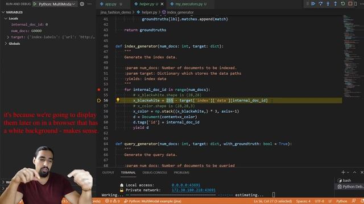This screenshot has width=364, height=204.
Task: Switch to the app.py tab
Action: click(x=111, y=4)
